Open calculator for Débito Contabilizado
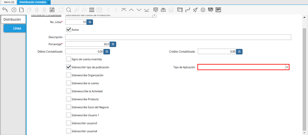This screenshot has width=308, height=135. tap(107, 52)
